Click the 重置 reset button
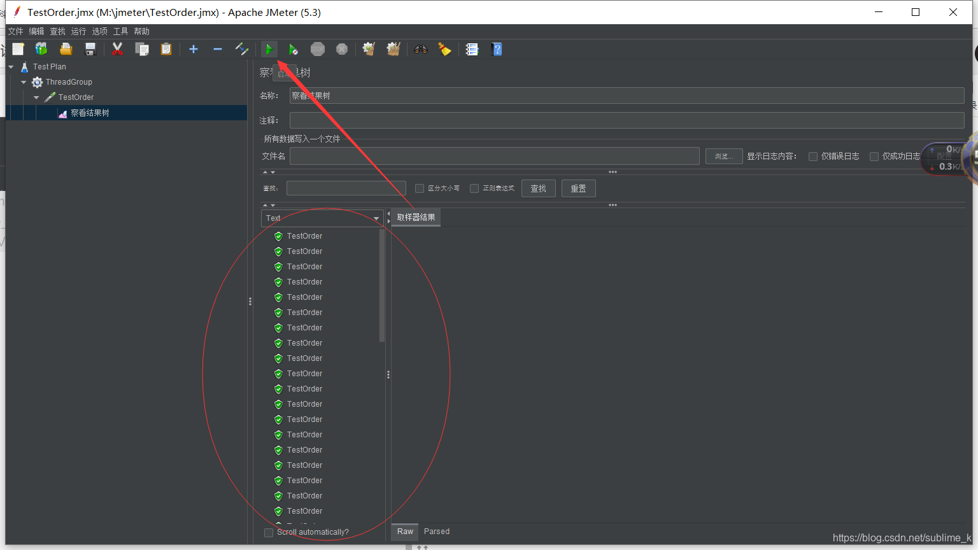 pyautogui.click(x=579, y=188)
